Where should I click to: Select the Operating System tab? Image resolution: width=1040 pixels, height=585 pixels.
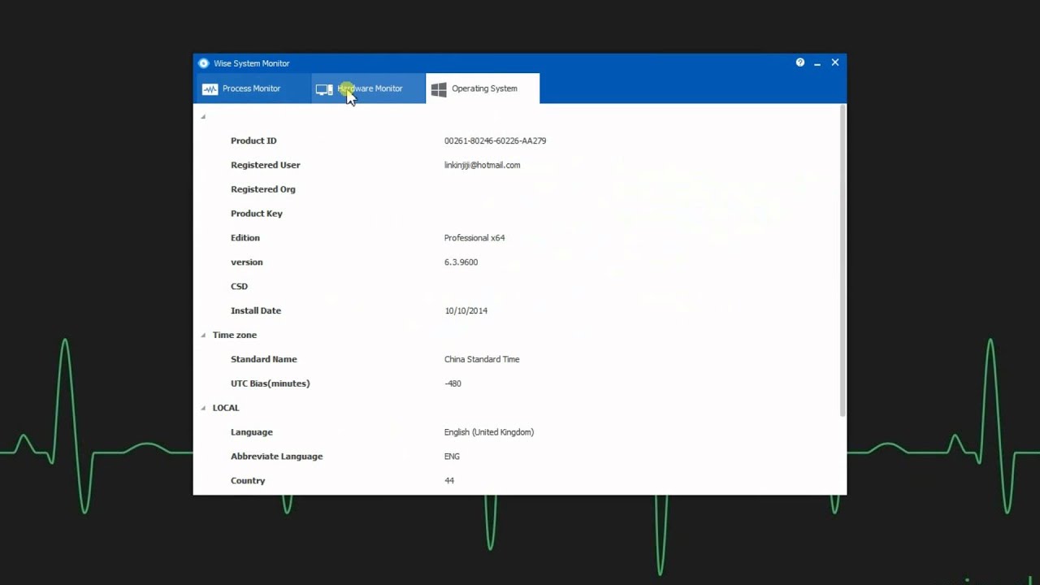(483, 89)
